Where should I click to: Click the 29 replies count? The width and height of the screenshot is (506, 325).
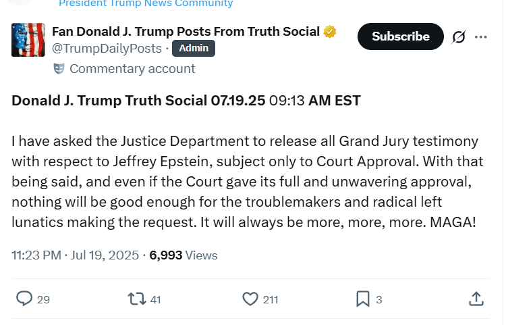coord(43,300)
